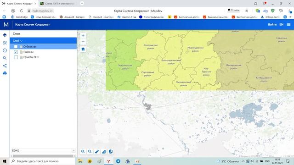Select the Пункты ГГС layer row label
This screenshot has width=294, height=165.
(31, 57)
